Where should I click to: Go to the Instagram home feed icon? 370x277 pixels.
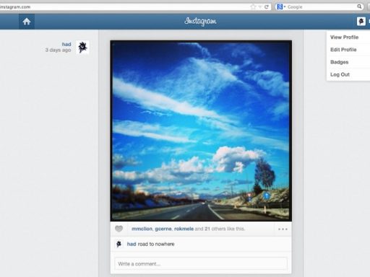27,22
